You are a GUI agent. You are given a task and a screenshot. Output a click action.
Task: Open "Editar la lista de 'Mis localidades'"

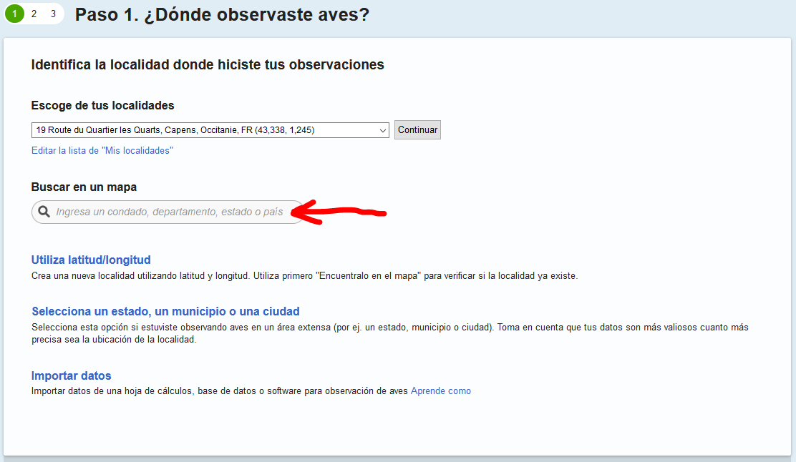(101, 150)
